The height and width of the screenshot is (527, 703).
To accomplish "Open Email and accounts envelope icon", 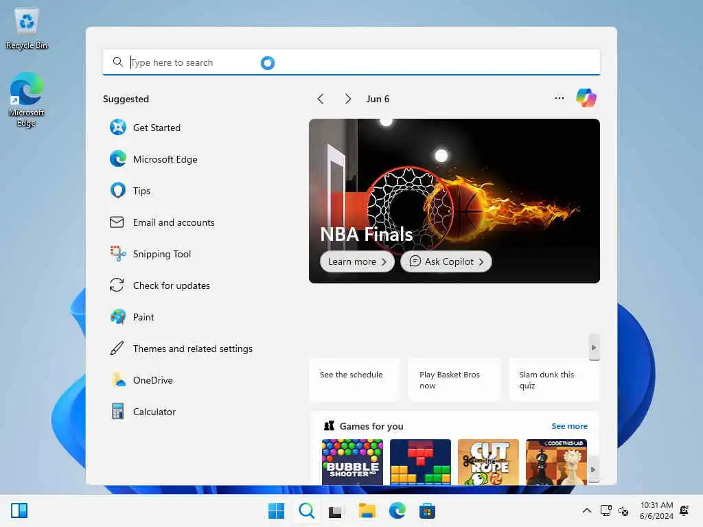I will click(x=117, y=222).
